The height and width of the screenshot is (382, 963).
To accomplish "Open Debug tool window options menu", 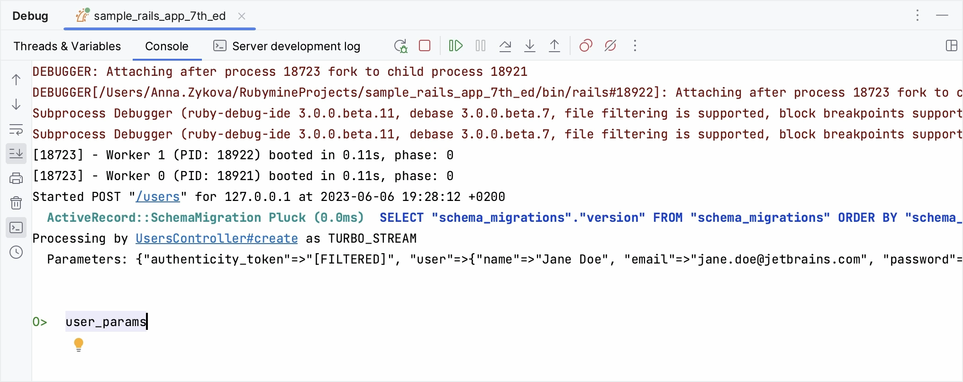I will point(918,16).
